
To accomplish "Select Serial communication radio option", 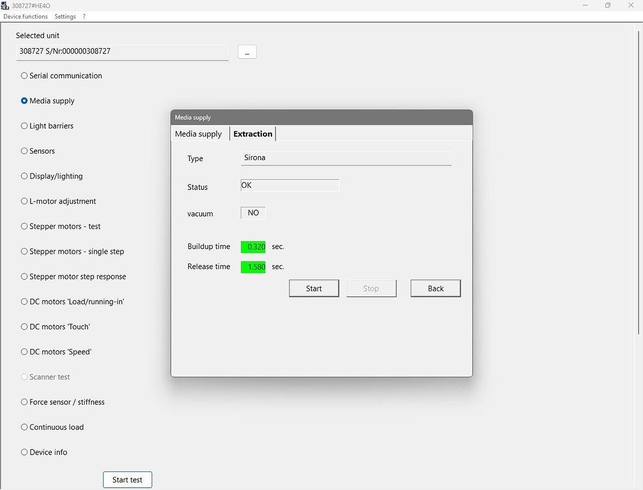I will (24, 76).
